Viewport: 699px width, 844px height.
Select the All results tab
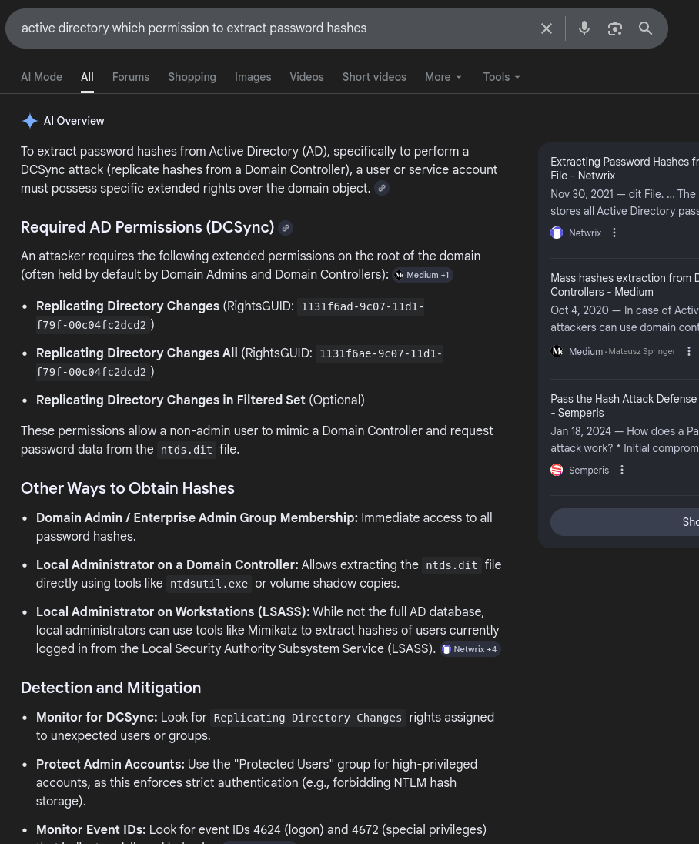pos(87,77)
